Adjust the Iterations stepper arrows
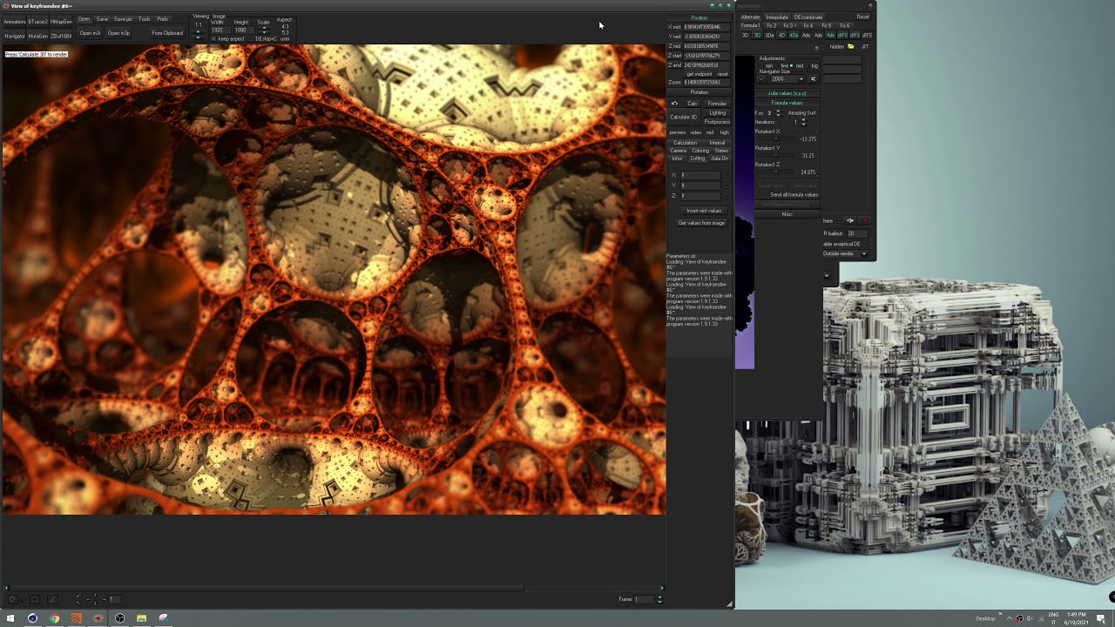The image size is (1115, 627). coord(803,122)
